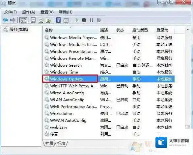Select the Windows Modules Inst... service
The height and width of the screenshot is (155, 193).
pyautogui.click(x=73, y=44)
